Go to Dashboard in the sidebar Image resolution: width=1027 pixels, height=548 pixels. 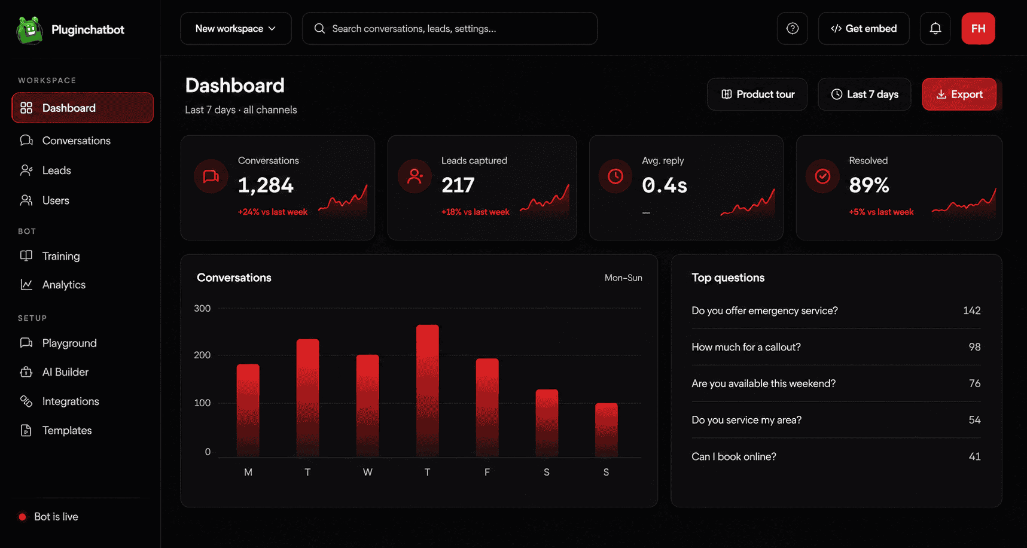(83, 108)
